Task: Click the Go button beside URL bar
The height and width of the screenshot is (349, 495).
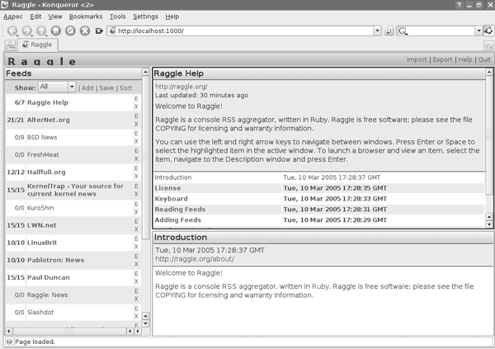Action: [389, 31]
